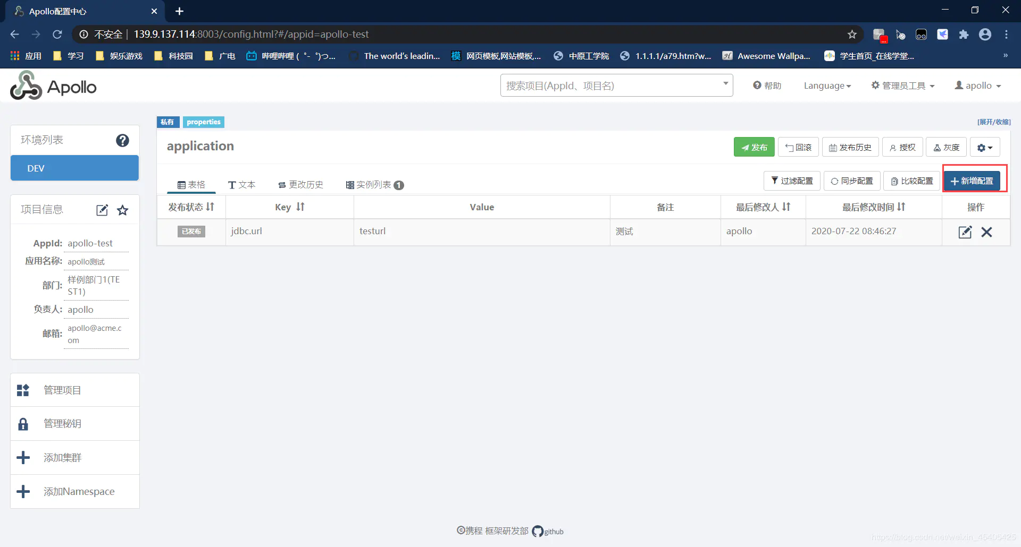
Task: Click 添加Namespace in the sidebar
Action: click(75, 492)
